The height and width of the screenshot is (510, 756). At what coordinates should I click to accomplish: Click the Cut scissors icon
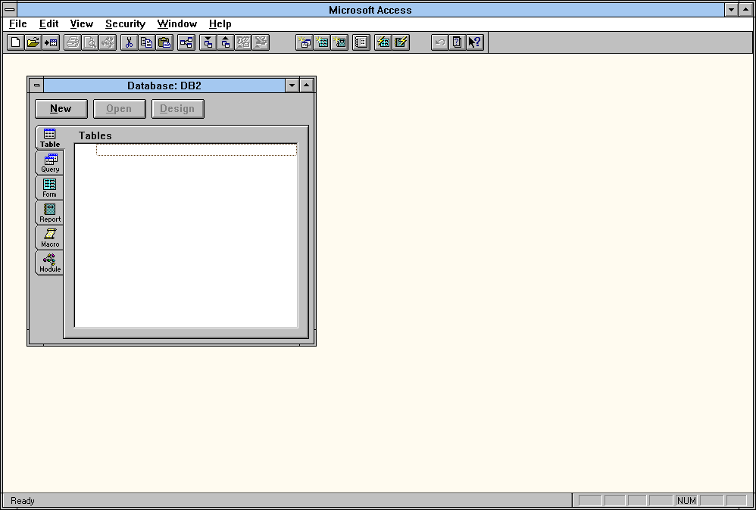click(129, 42)
